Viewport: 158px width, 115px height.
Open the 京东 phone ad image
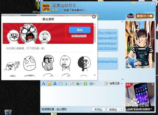(140, 97)
